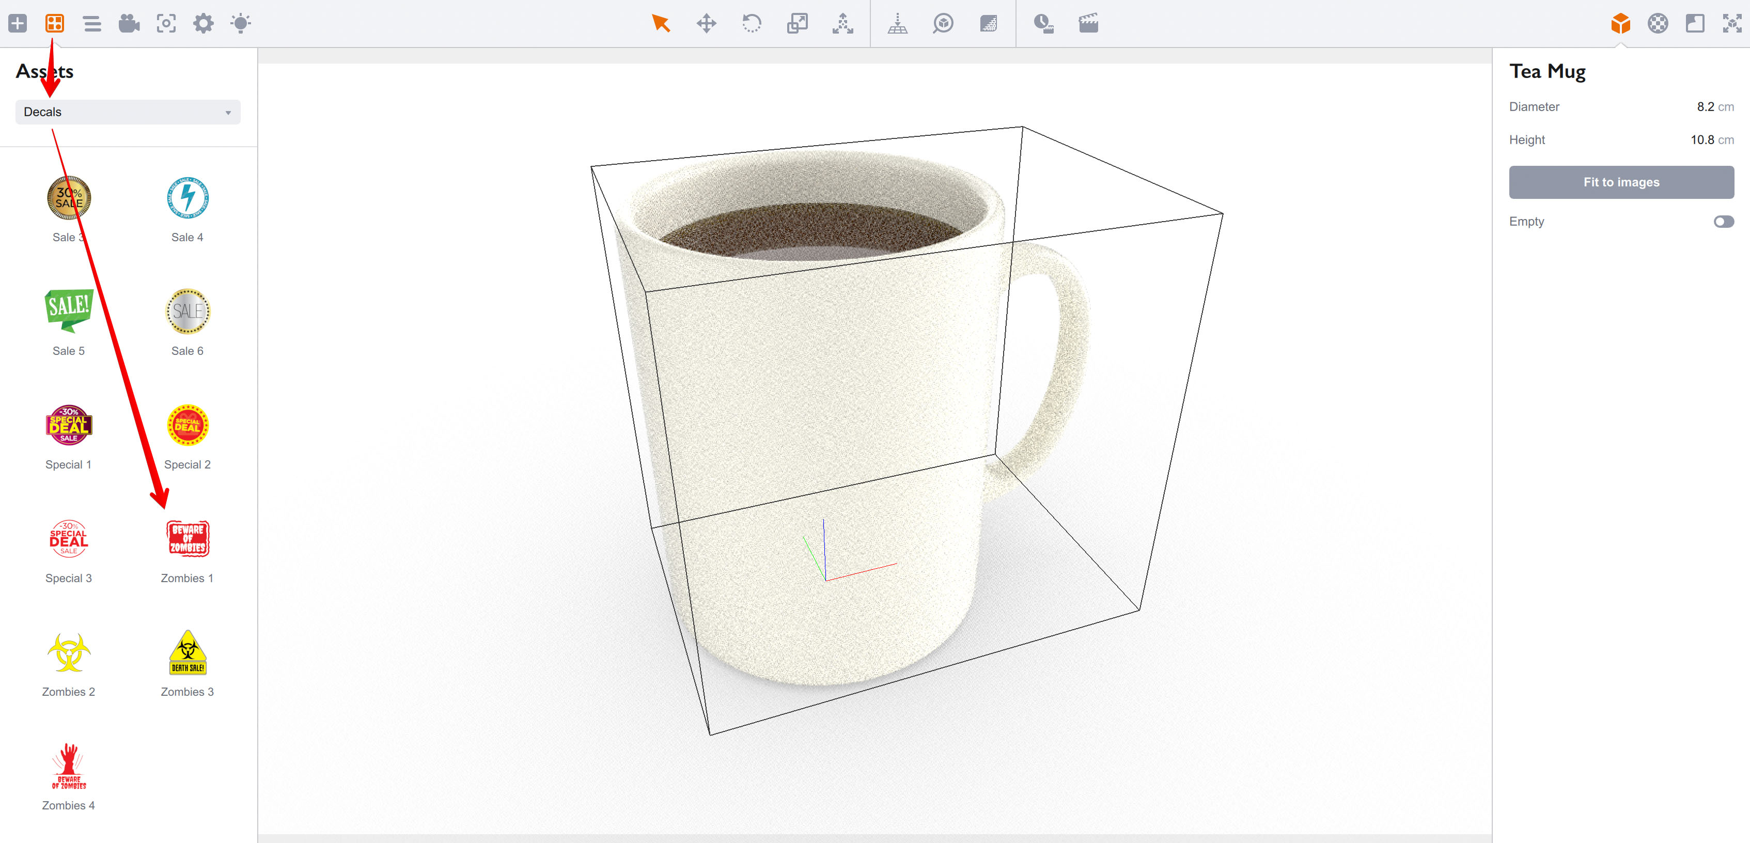
Task: Select the camera/video tool icon
Action: pos(130,23)
